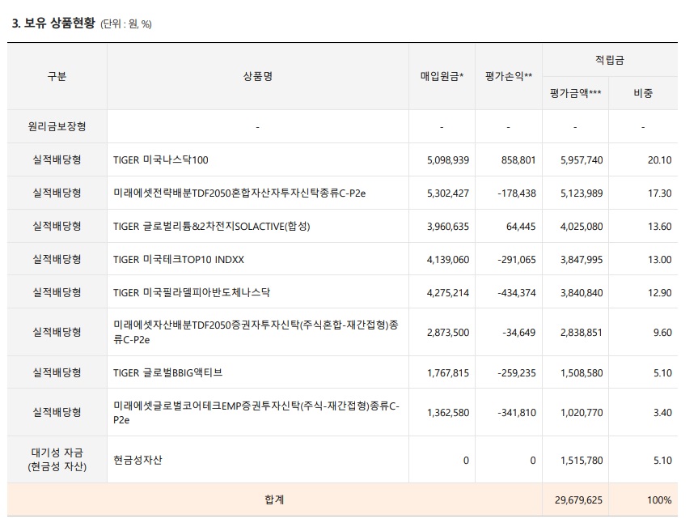This screenshot has height=527, width=698.
Task: Click valuation loss -34,649
Action: 519,333
